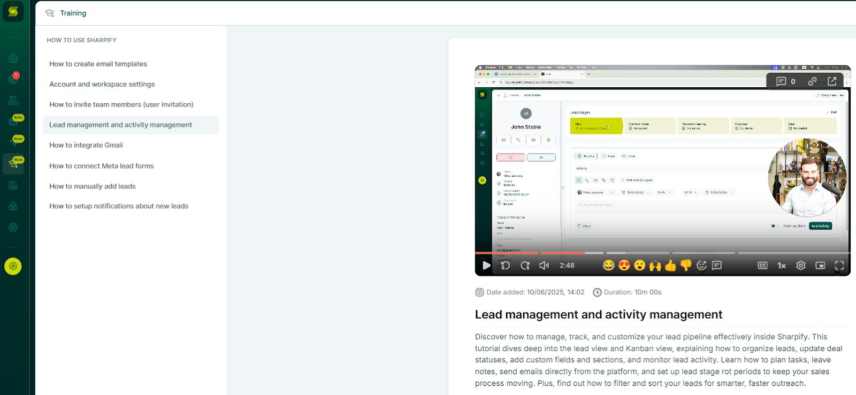Click the Sharpify logo in the sidebar
Image resolution: width=856 pixels, height=395 pixels.
coord(13,12)
